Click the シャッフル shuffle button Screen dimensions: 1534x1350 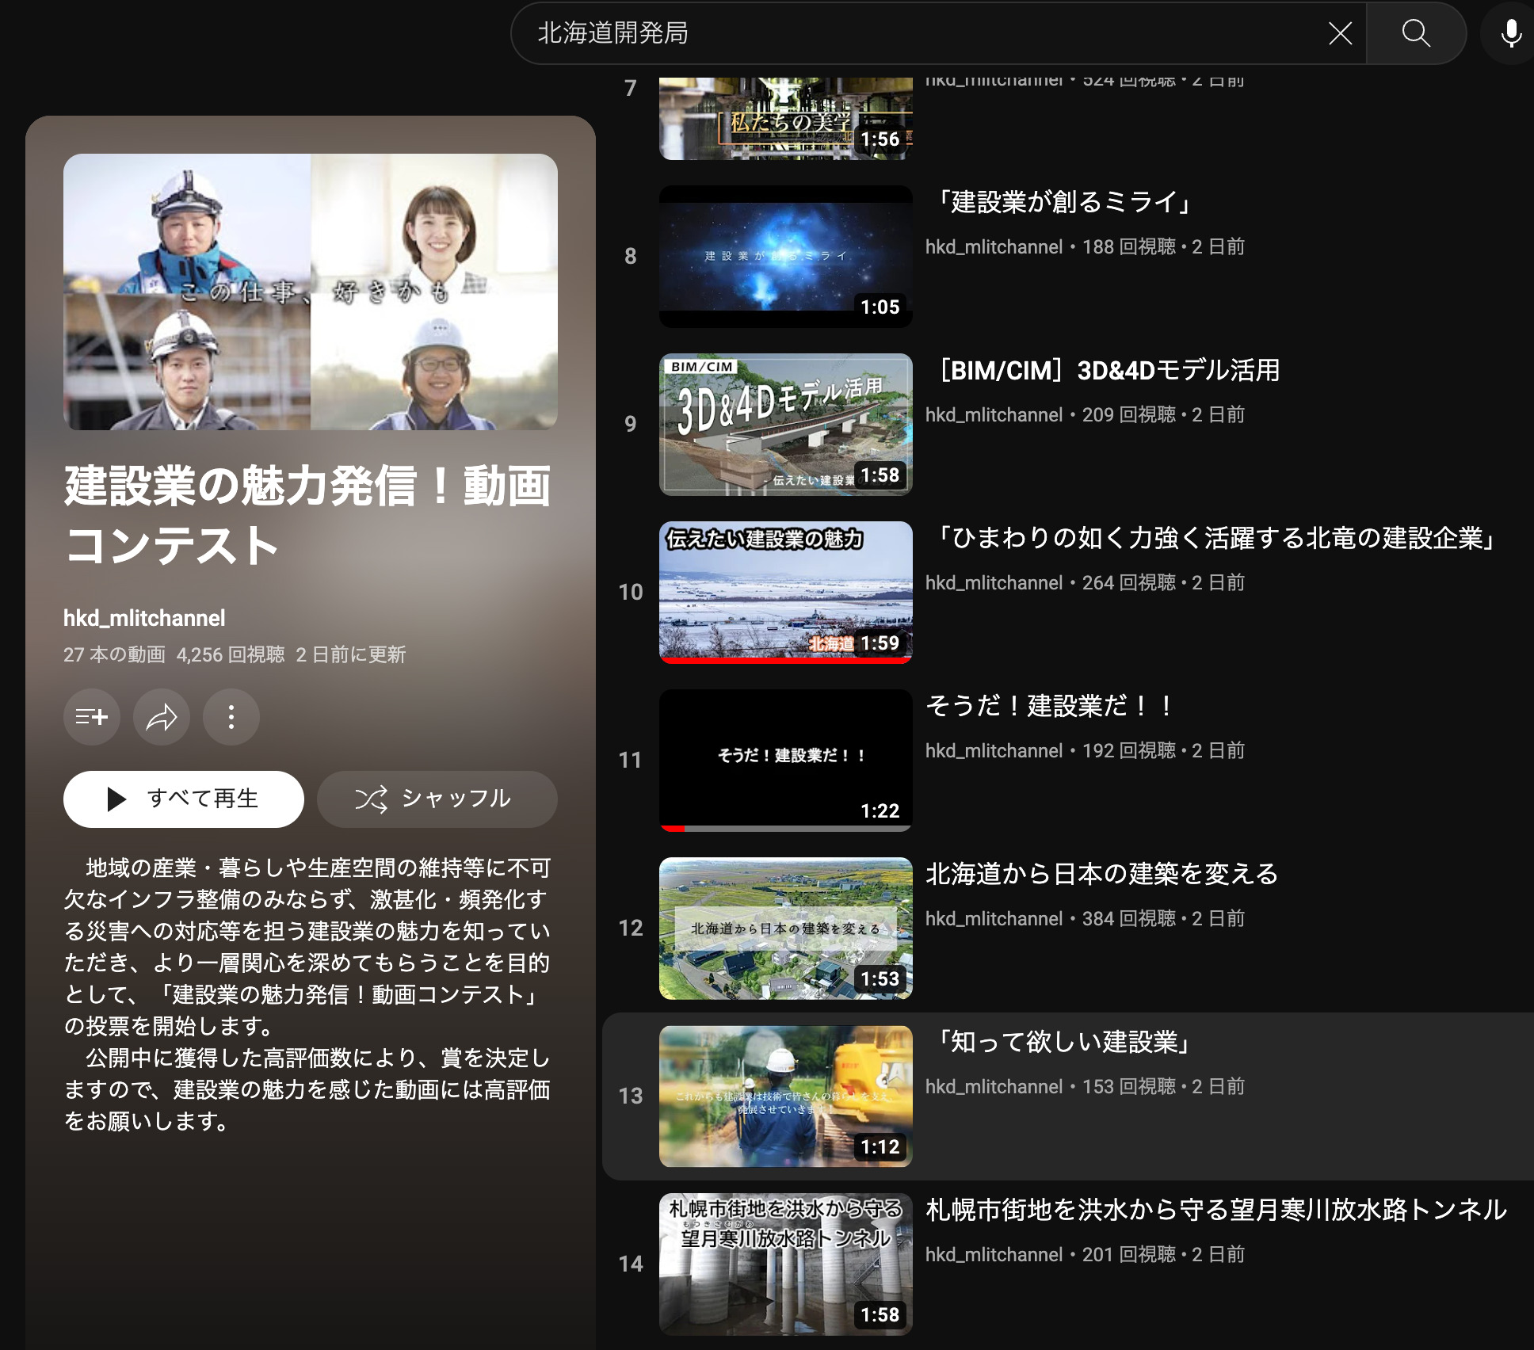click(x=437, y=799)
